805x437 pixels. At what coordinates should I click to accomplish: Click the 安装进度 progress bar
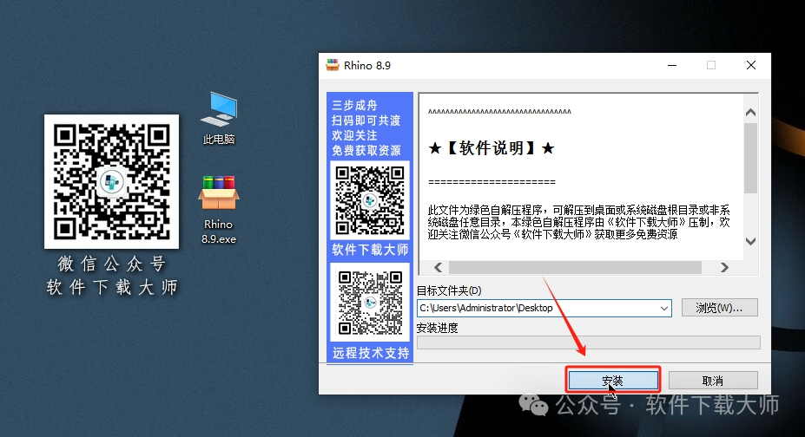click(589, 342)
